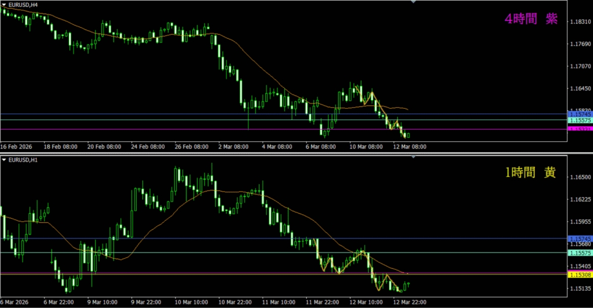The height and width of the screenshot is (308, 593).
Task: Click the chart shift marker atop H1 chart
Action: 412,157
